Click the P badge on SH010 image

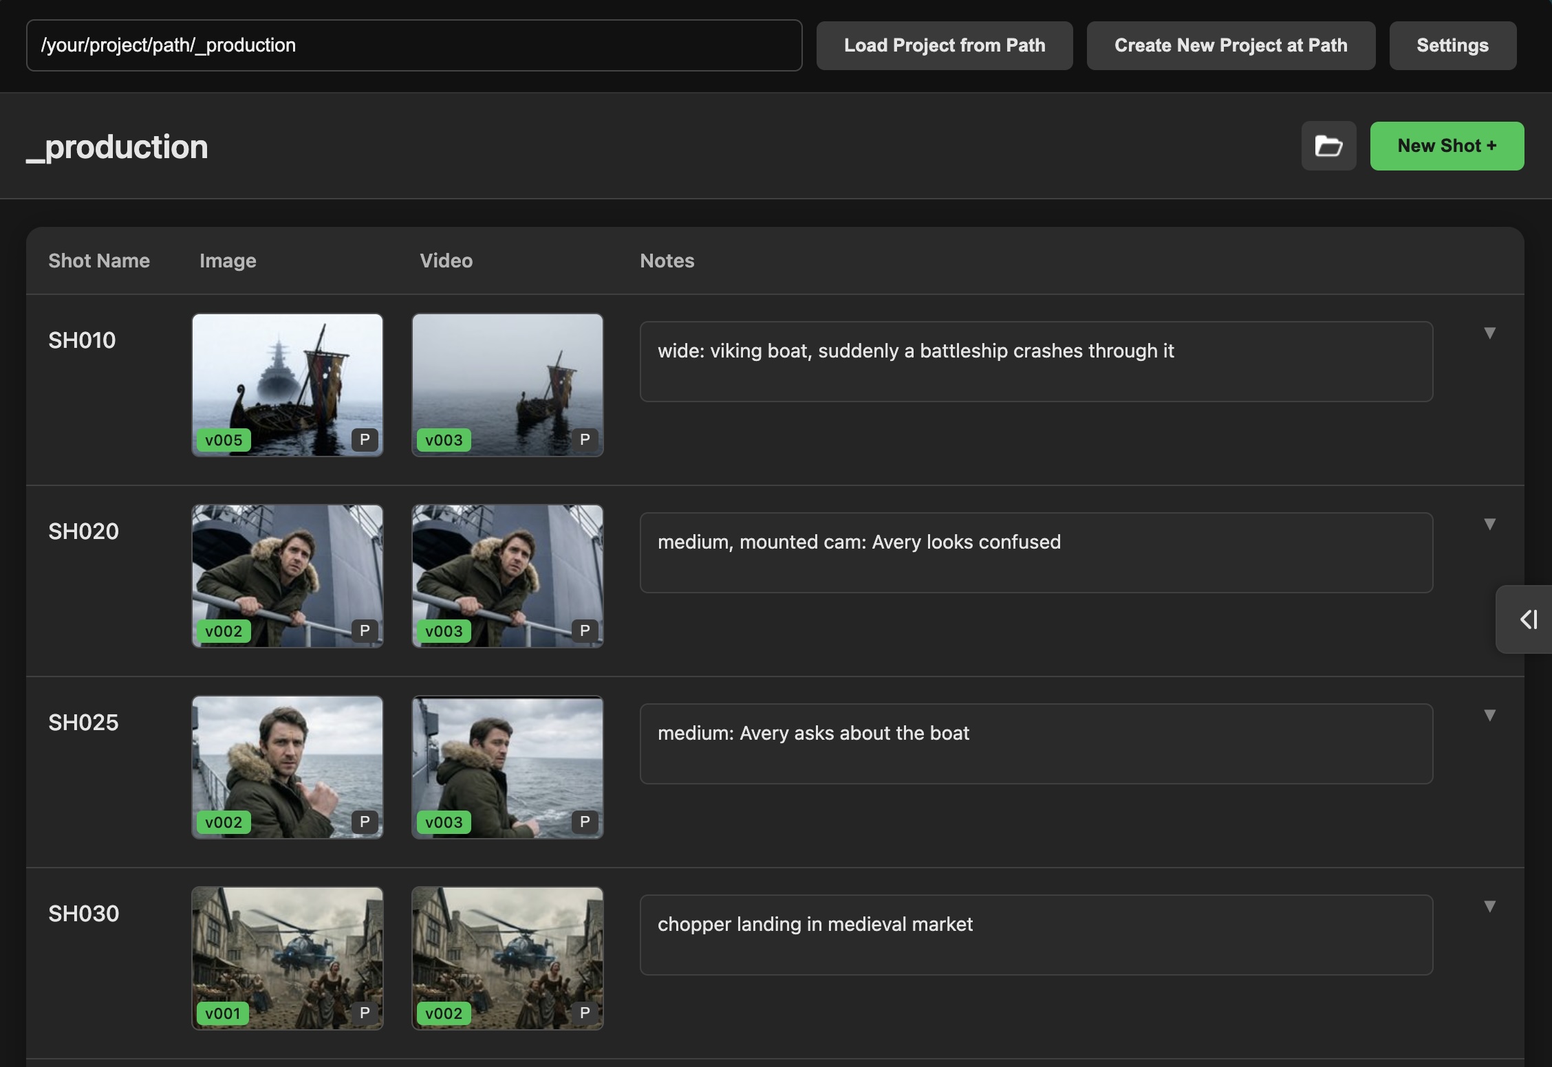365,439
